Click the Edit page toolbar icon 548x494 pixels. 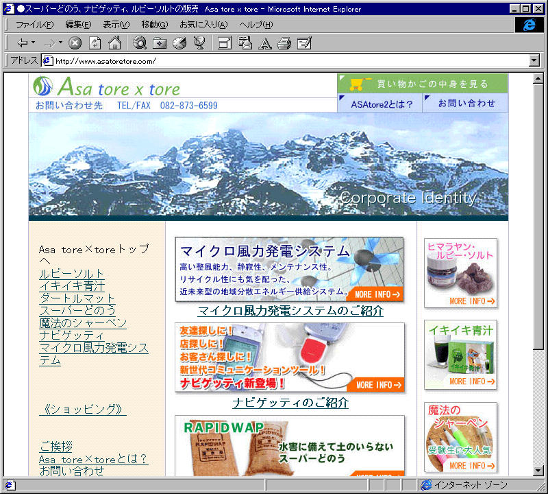point(304,43)
